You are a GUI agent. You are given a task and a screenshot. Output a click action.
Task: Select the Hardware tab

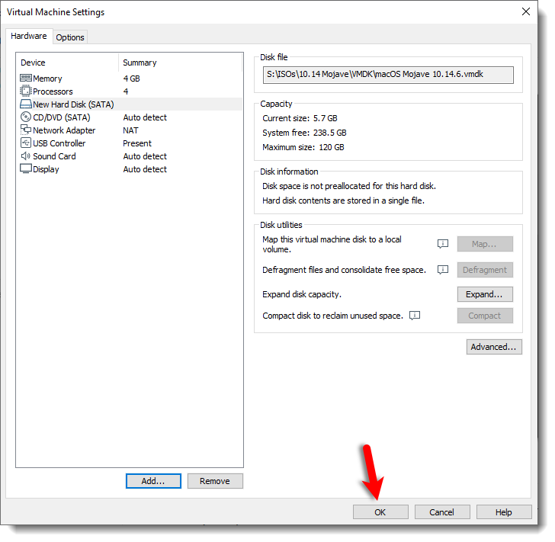point(29,36)
